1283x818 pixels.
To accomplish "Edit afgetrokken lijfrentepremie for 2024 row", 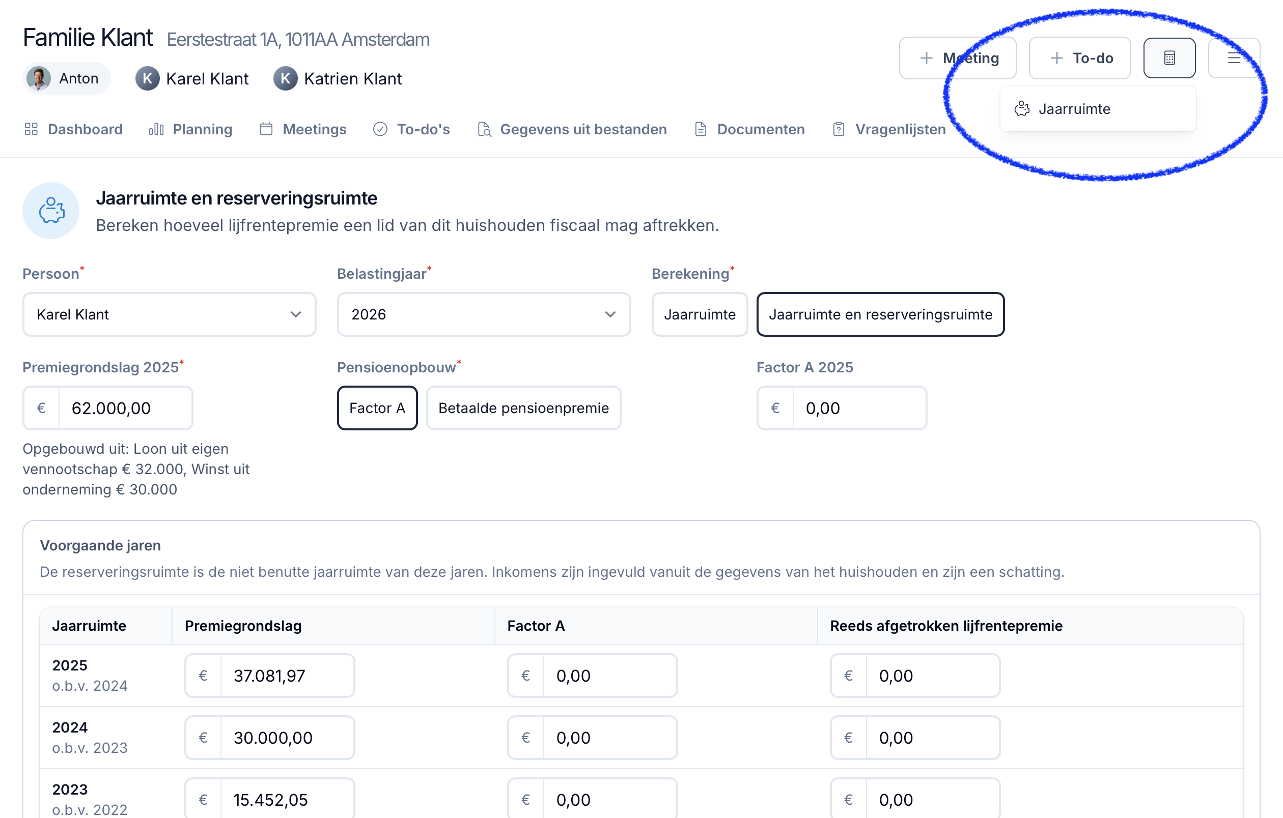I will (x=915, y=738).
